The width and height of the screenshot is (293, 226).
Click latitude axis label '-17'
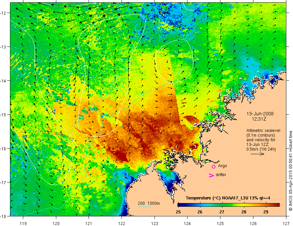tap(4, 182)
